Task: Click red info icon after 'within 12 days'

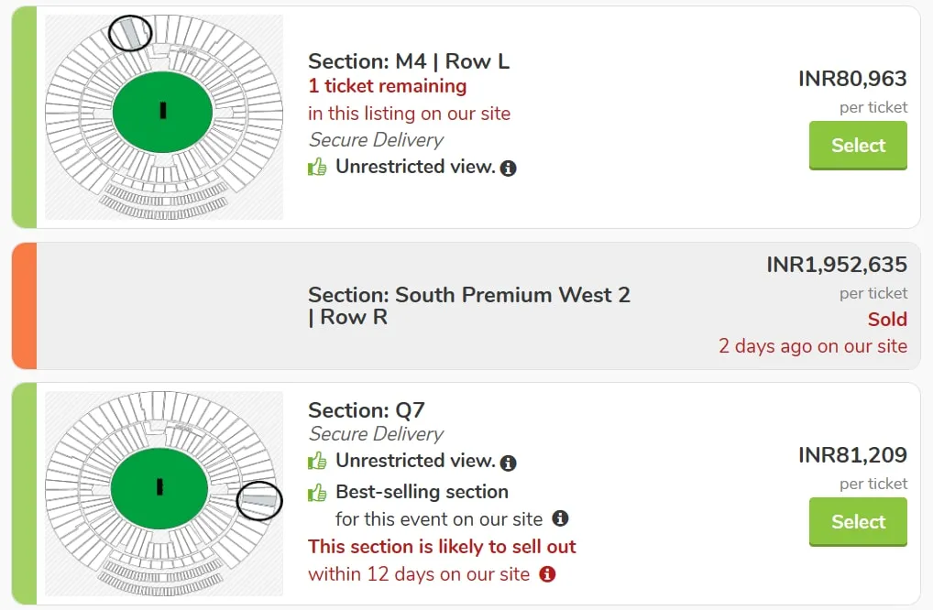Action: click(547, 573)
